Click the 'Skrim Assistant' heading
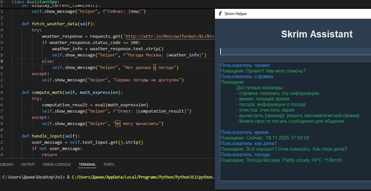Viewport: 371px width, 191px height. click(317, 34)
